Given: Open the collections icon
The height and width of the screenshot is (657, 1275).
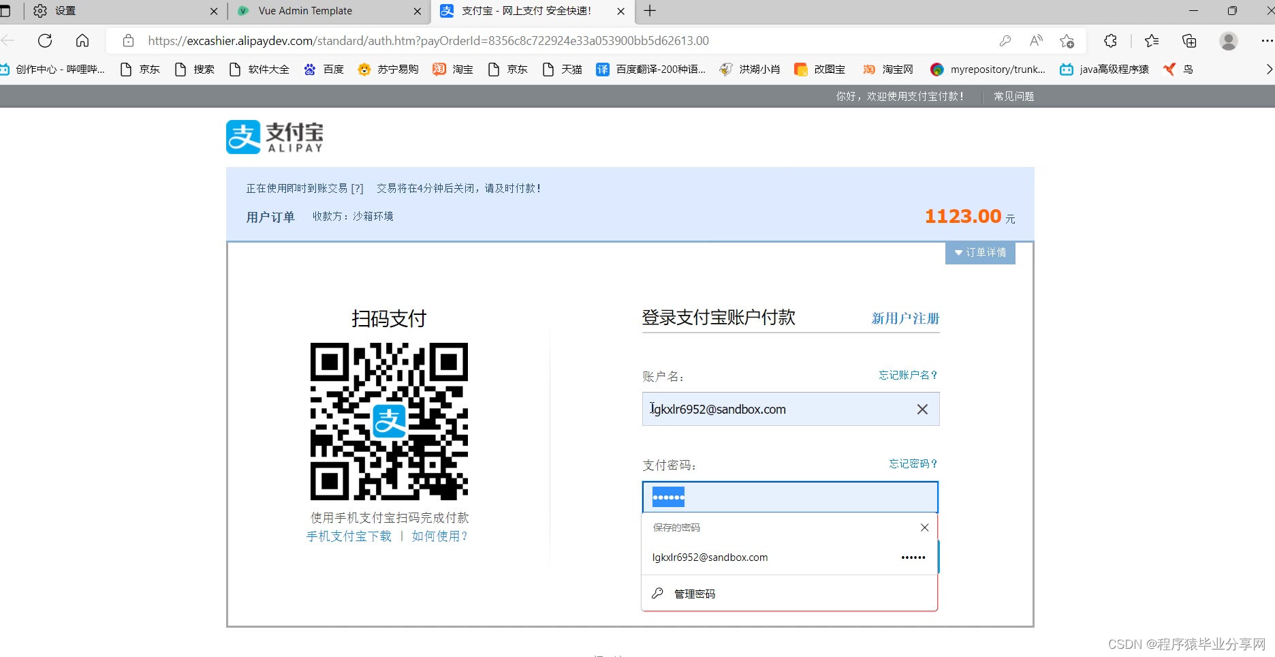Looking at the screenshot, I should click(1189, 41).
